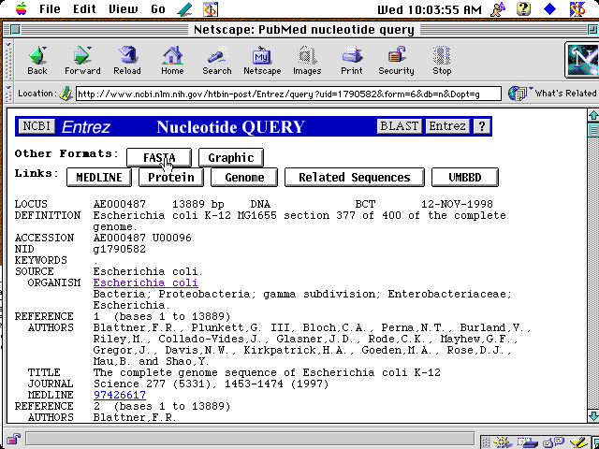Click the My Netscape icon

[262, 60]
